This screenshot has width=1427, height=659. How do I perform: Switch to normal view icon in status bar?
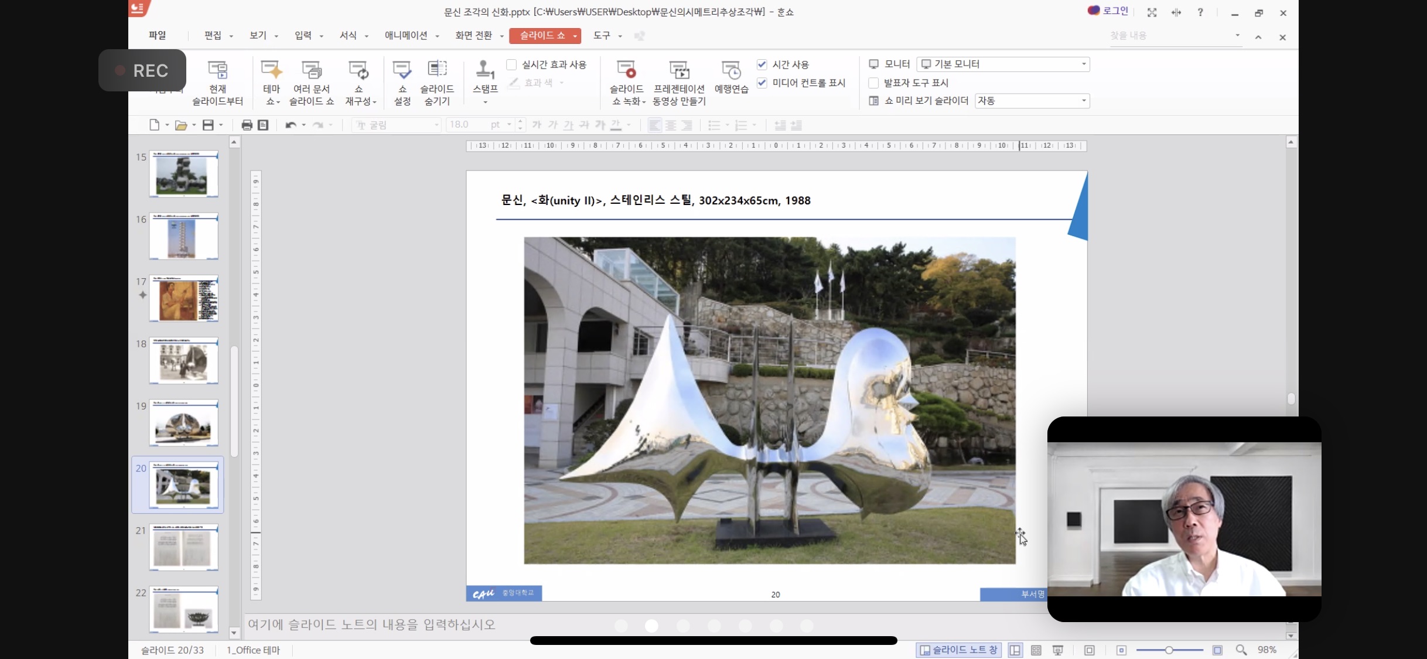tap(1015, 650)
